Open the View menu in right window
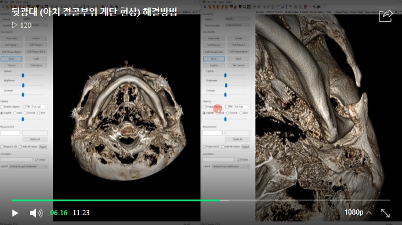 pyautogui.click(x=221, y=2)
